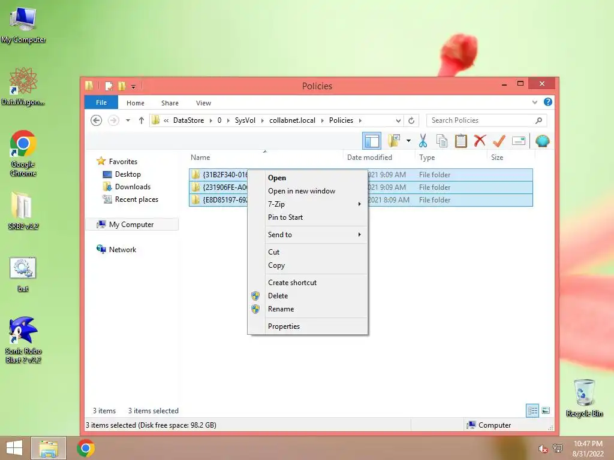Switch to the View ribbon tab
This screenshot has width=614, height=460.
pyautogui.click(x=204, y=103)
